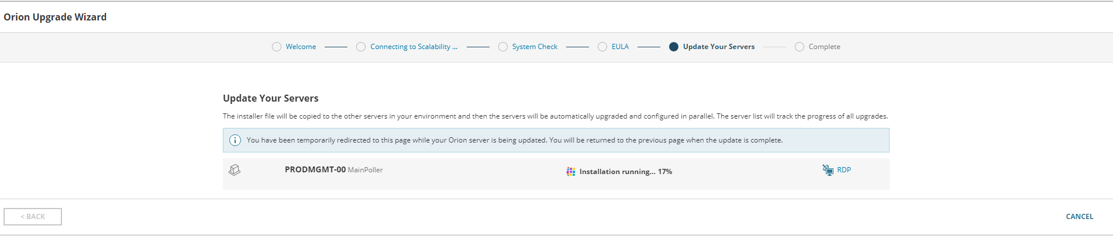1113x236 pixels.
Task: Select the Welcome step circle
Action: (x=277, y=47)
